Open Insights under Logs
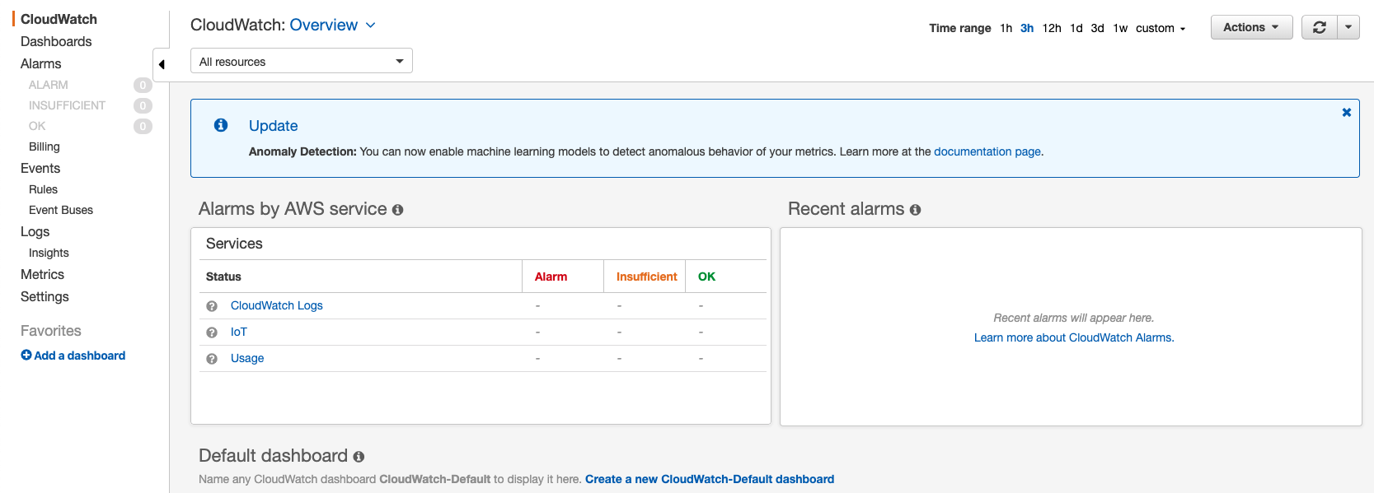Viewport: 1374px width, 493px height. 49,253
